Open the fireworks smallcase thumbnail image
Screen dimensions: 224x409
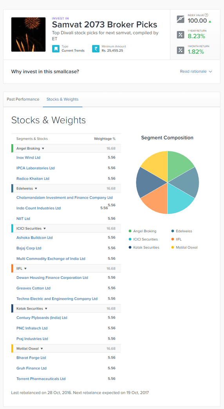tap(29, 34)
